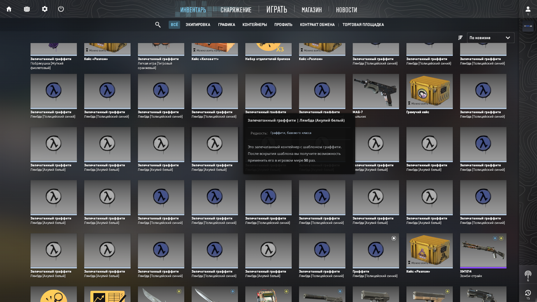Image resolution: width=537 pixels, height=302 pixels.
Task: Open the МАГАЗИН tab
Action: point(312,10)
